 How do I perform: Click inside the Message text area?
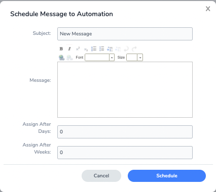pos(125,89)
